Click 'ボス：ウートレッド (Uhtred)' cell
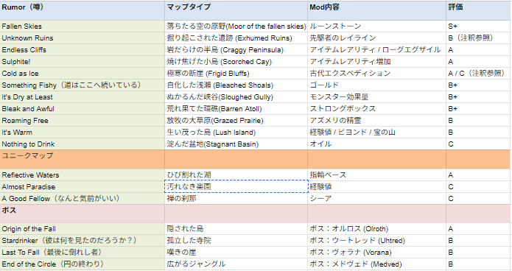This screenshot has width=512, height=271. pos(376,241)
